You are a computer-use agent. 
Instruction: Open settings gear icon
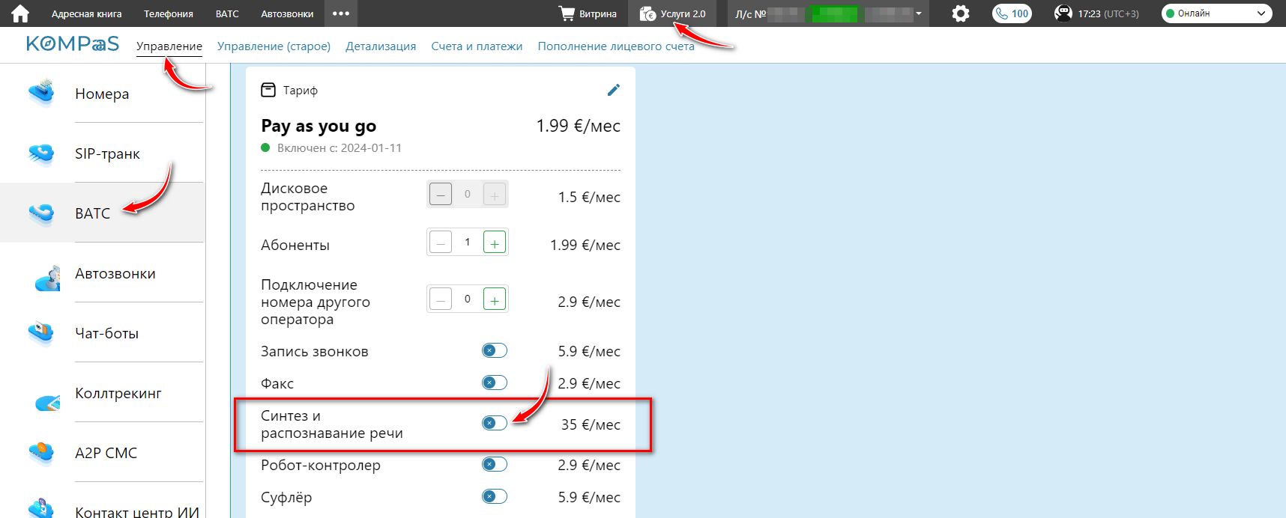(x=960, y=13)
